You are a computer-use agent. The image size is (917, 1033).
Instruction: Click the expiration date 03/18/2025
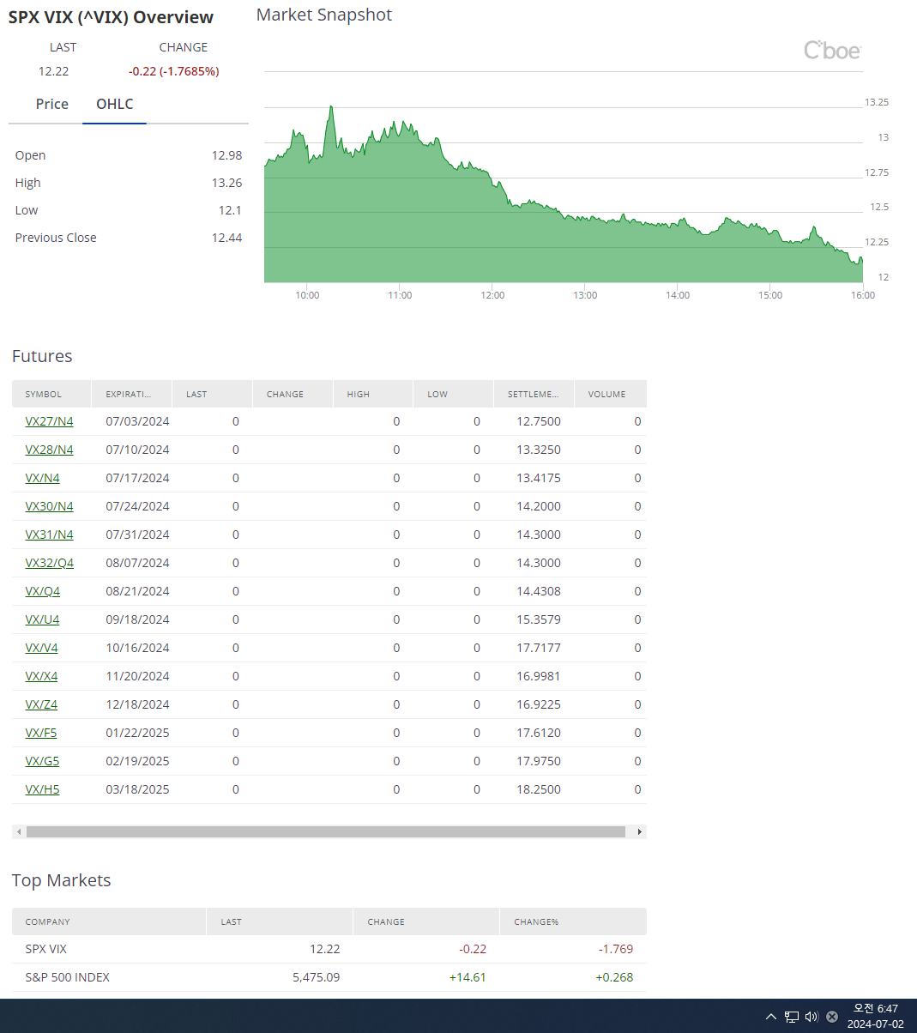tap(137, 789)
